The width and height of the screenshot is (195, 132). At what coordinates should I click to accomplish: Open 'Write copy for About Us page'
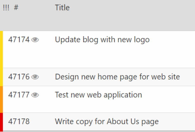pyautogui.click(x=107, y=122)
